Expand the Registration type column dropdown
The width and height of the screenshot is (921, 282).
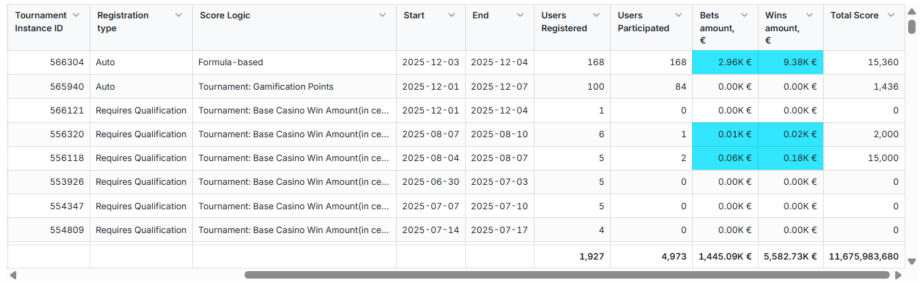[179, 15]
